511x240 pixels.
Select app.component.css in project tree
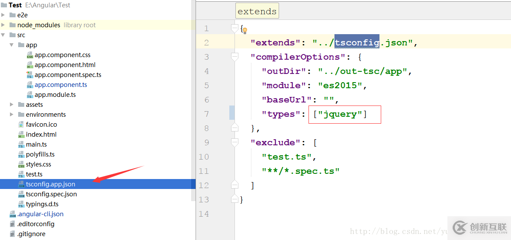(63, 55)
